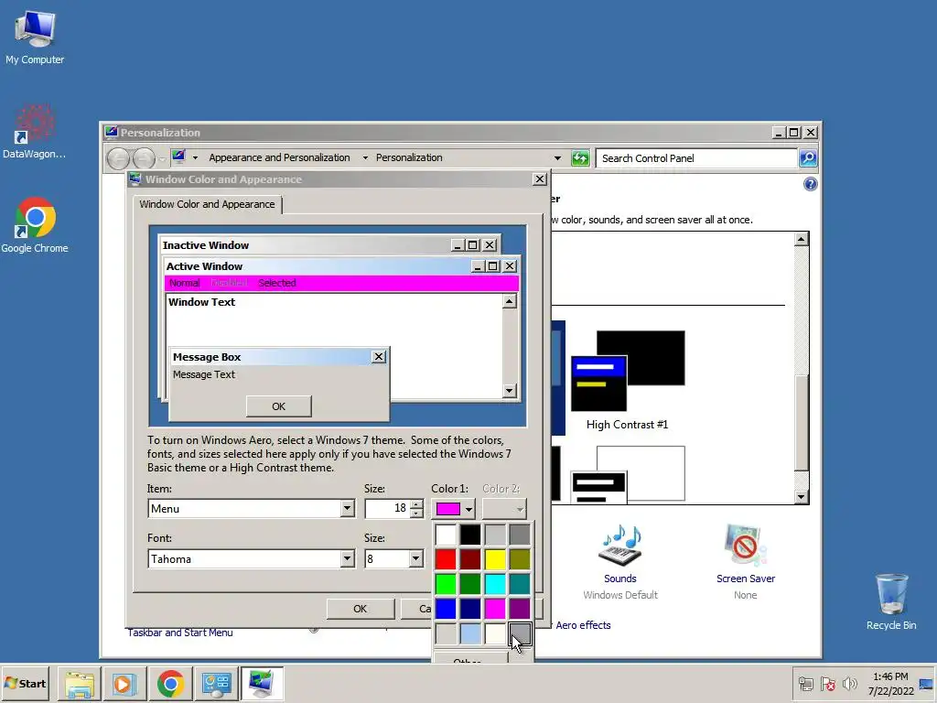
Task: Go back in the Personalization window
Action: pos(118,158)
